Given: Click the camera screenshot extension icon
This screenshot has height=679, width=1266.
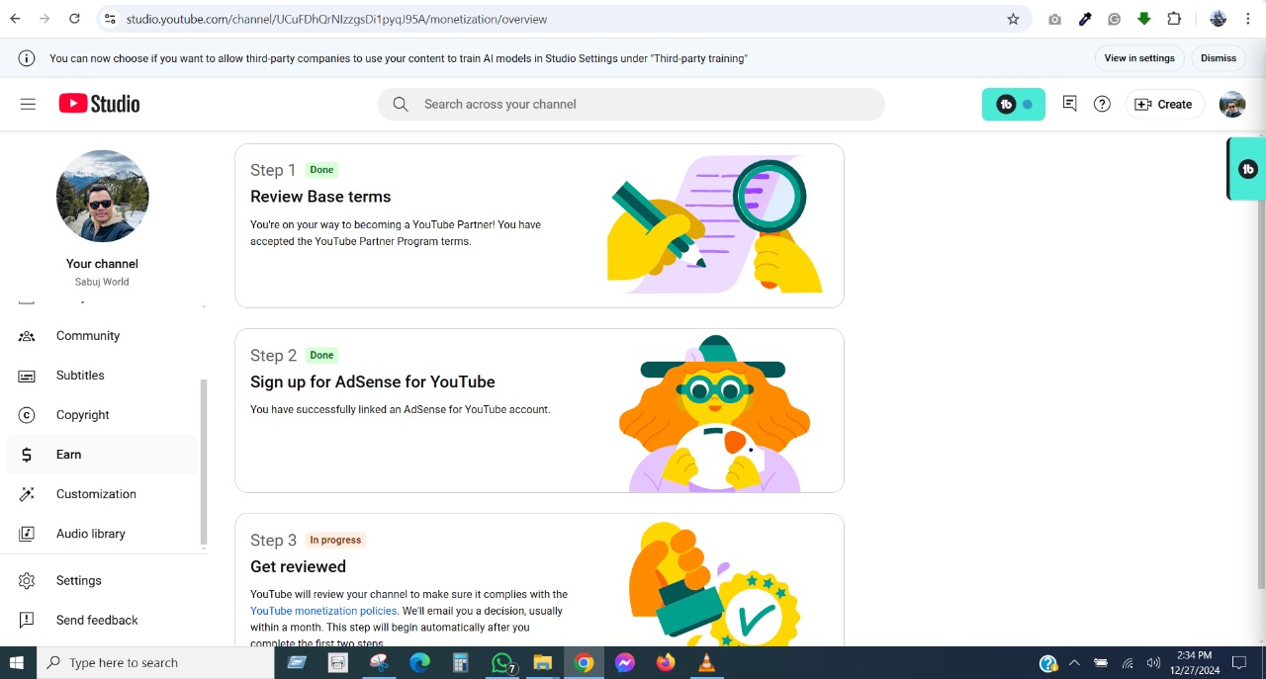Looking at the screenshot, I should click(1054, 19).
